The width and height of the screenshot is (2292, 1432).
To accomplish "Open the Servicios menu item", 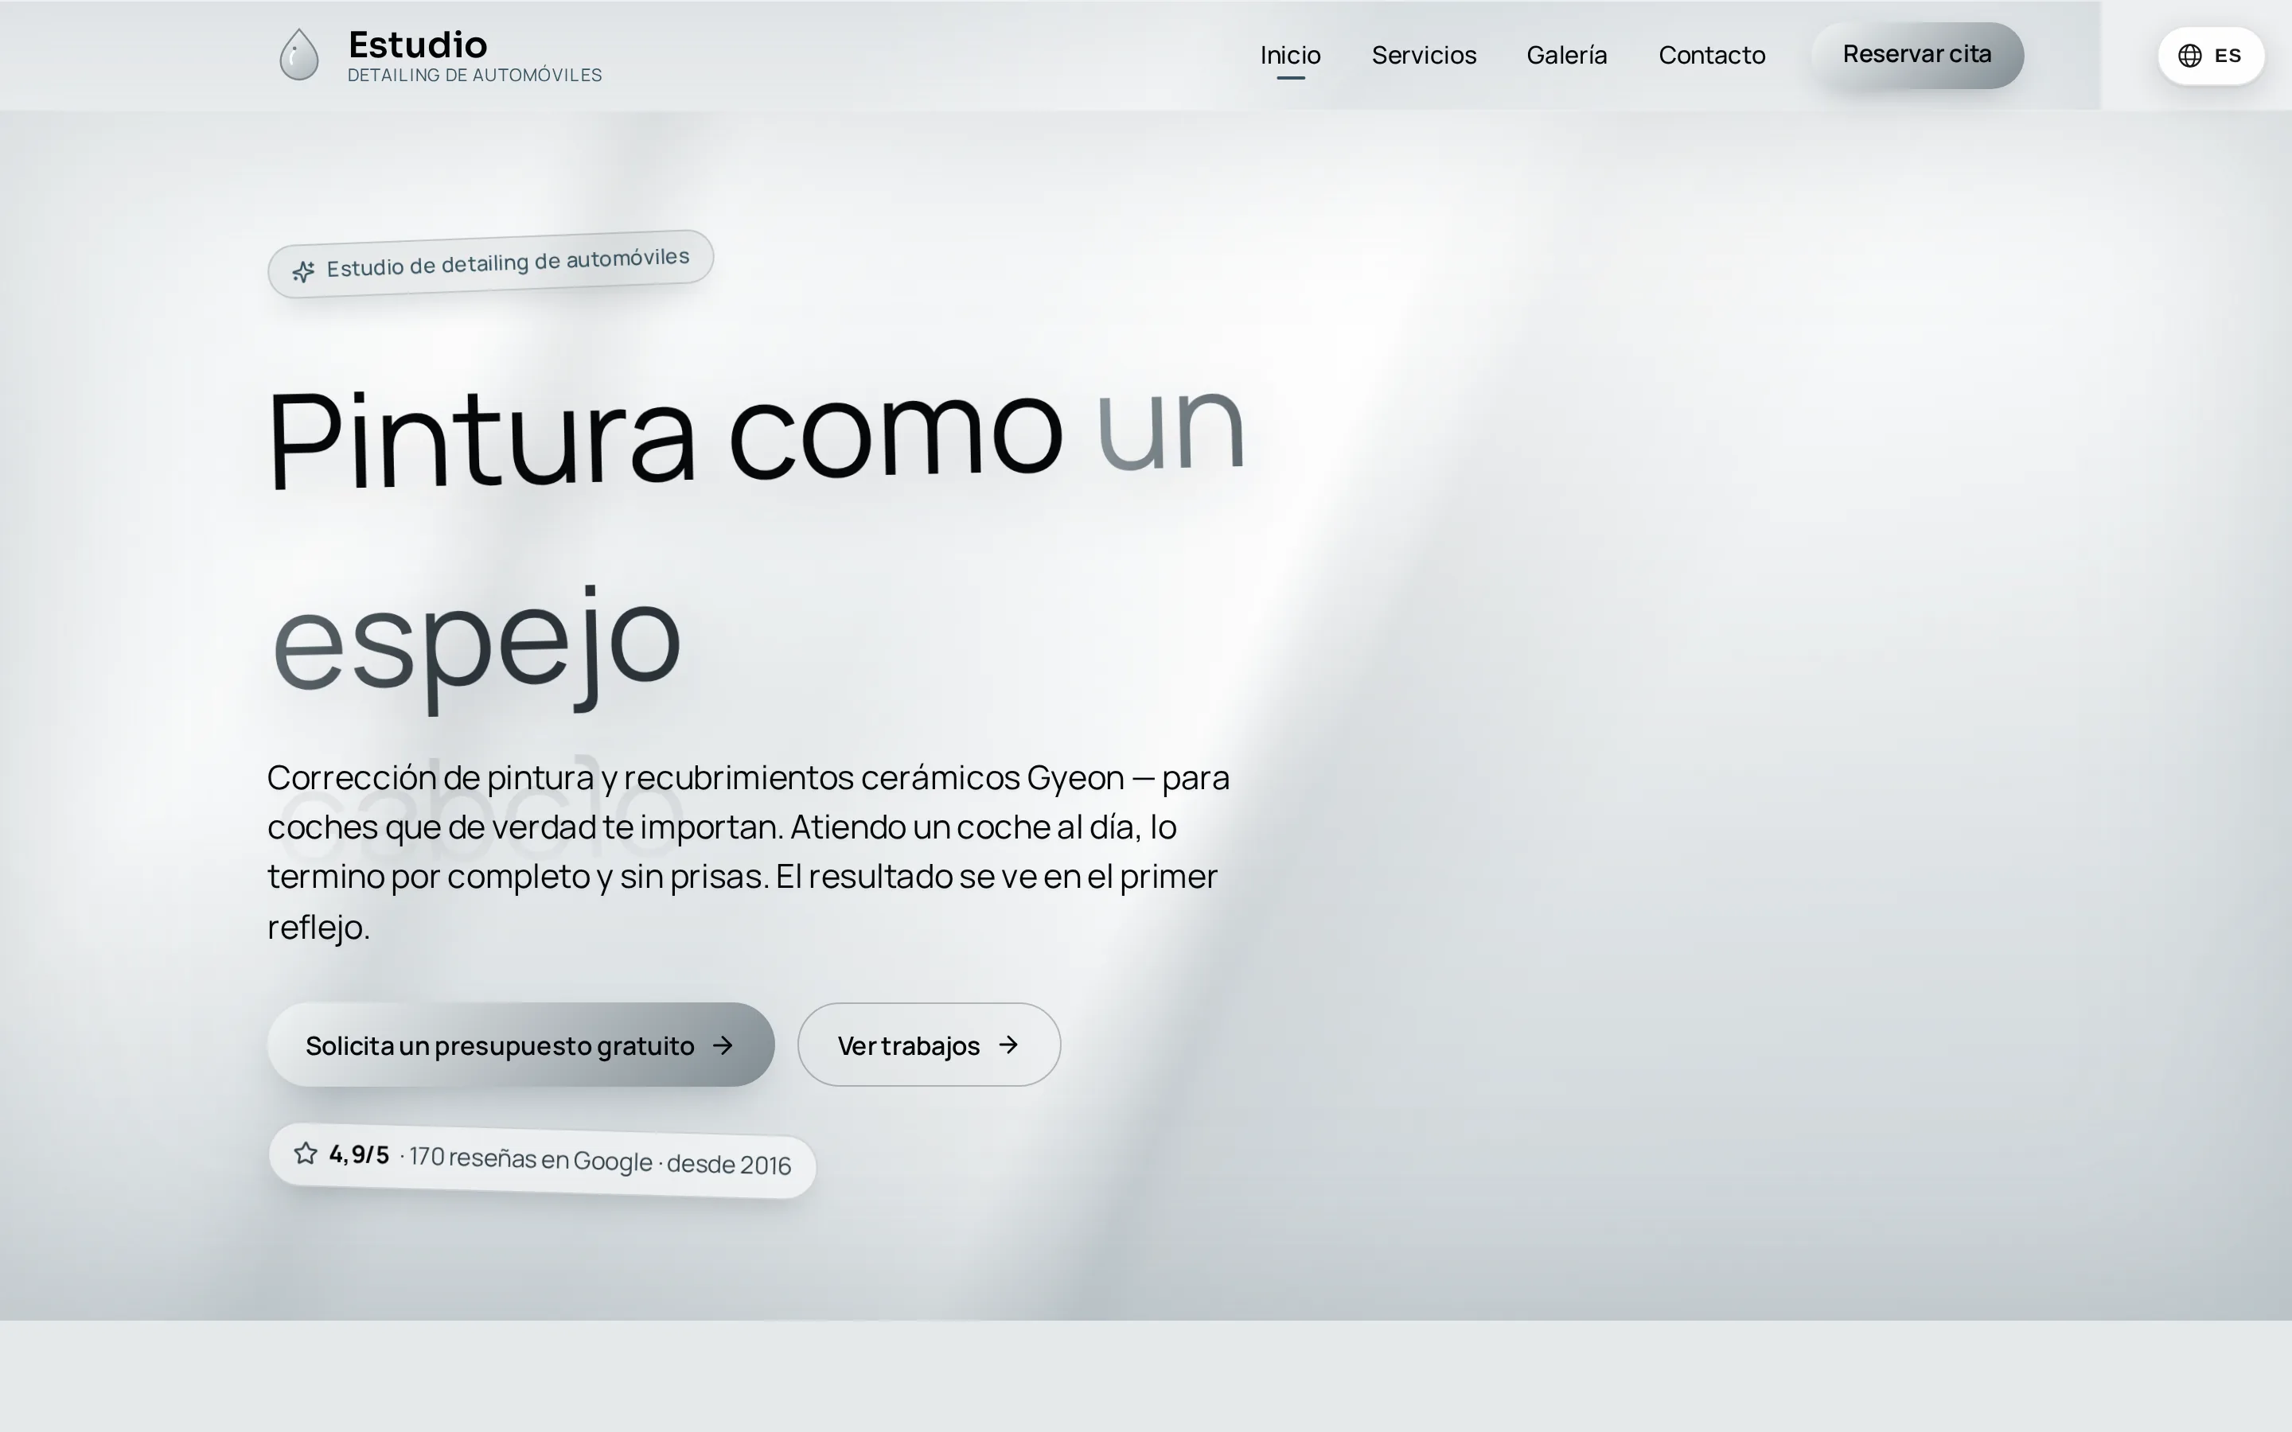I will tap(1424, 55).
